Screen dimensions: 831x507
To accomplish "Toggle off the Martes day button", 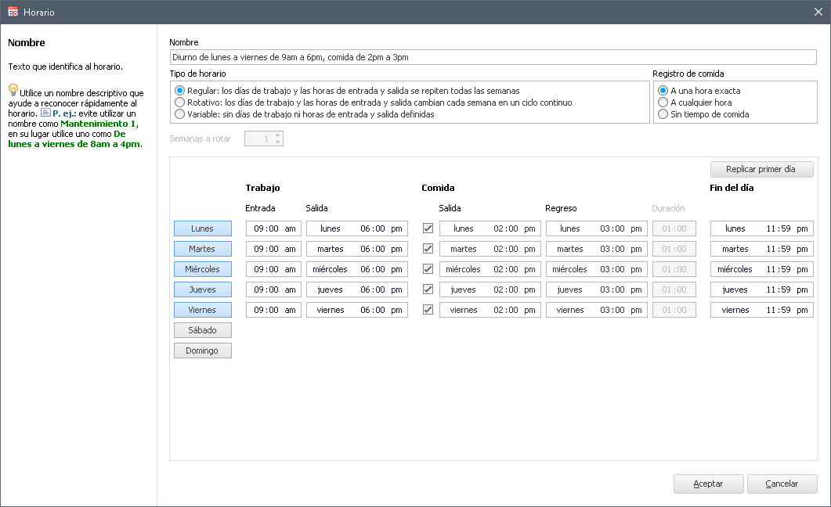I will coord(202,249).
